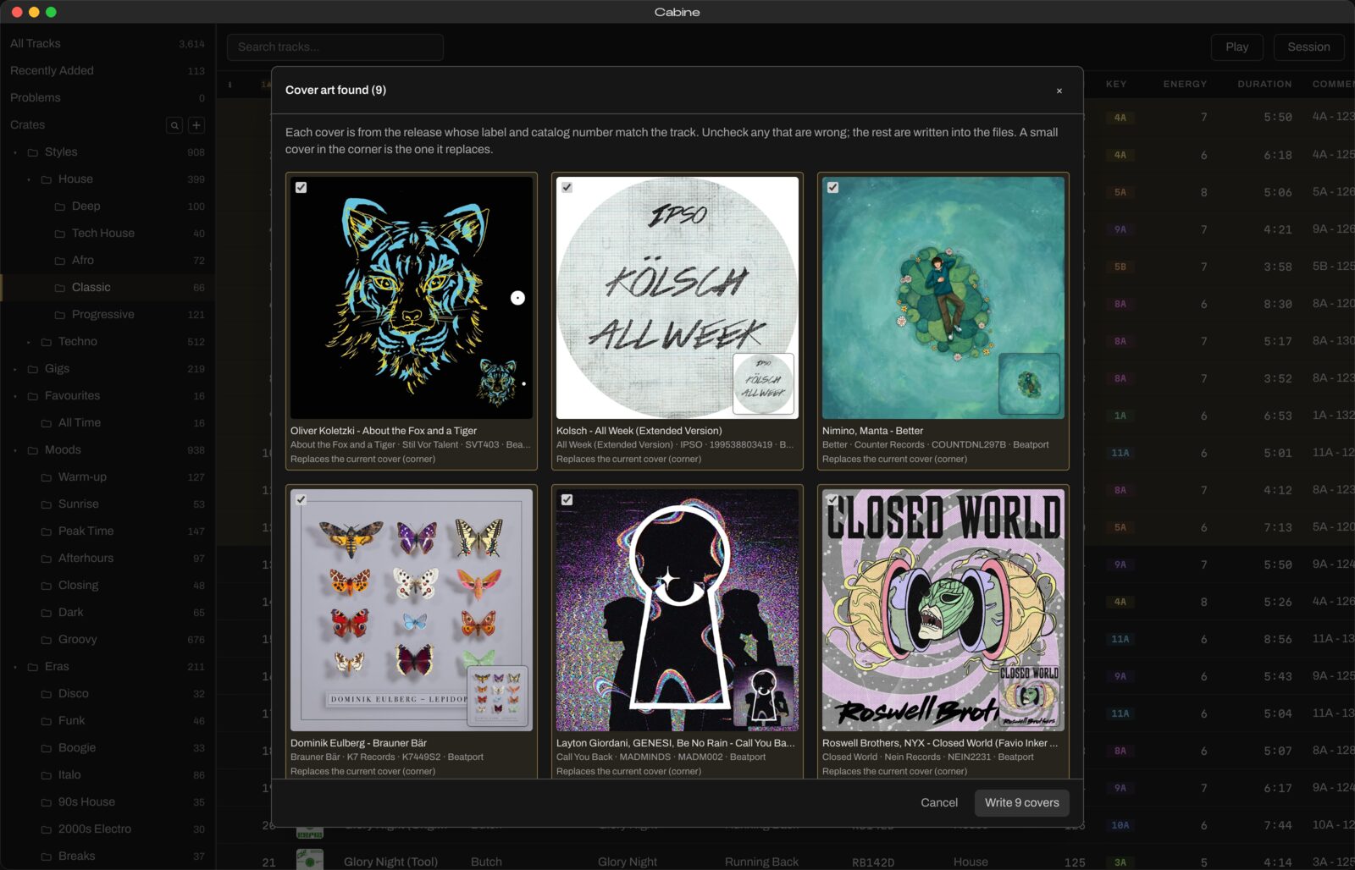Open the Italo crate folder icon
Screen dimensions: 1355x870
click(47, 775)
